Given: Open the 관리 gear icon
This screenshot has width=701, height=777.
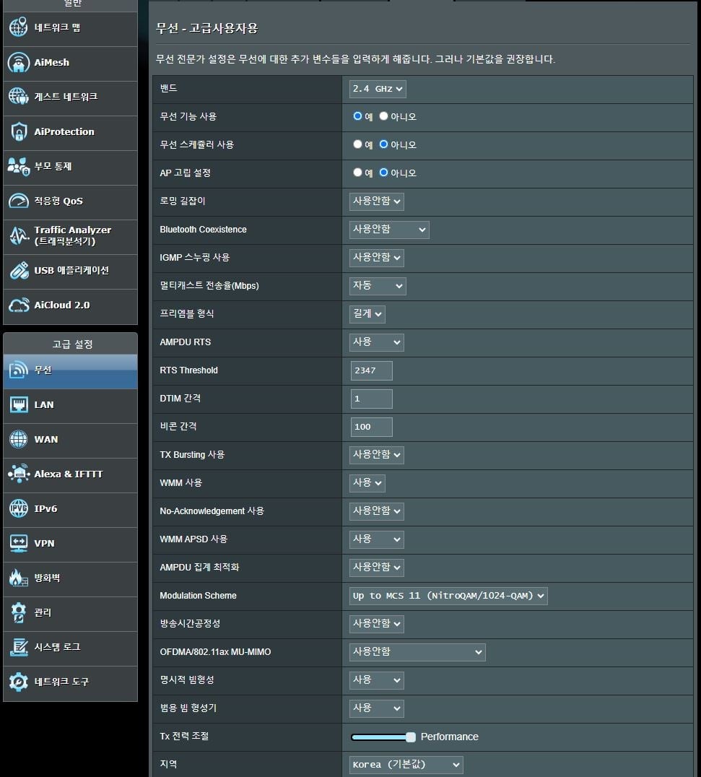Looking at the screenshot, I should point(18,612).
